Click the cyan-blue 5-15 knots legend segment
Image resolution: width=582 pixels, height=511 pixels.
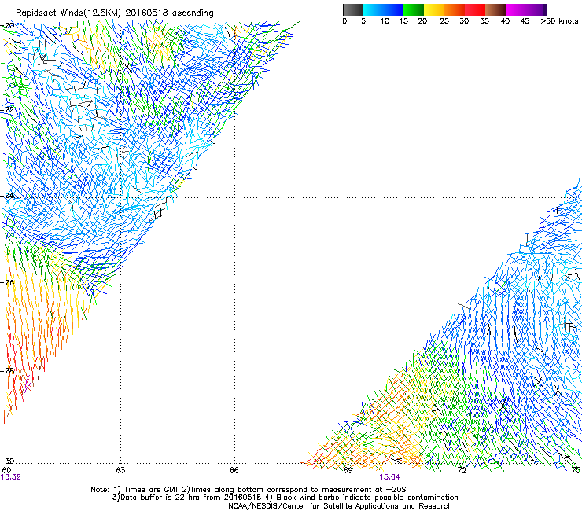coord(383,9)
